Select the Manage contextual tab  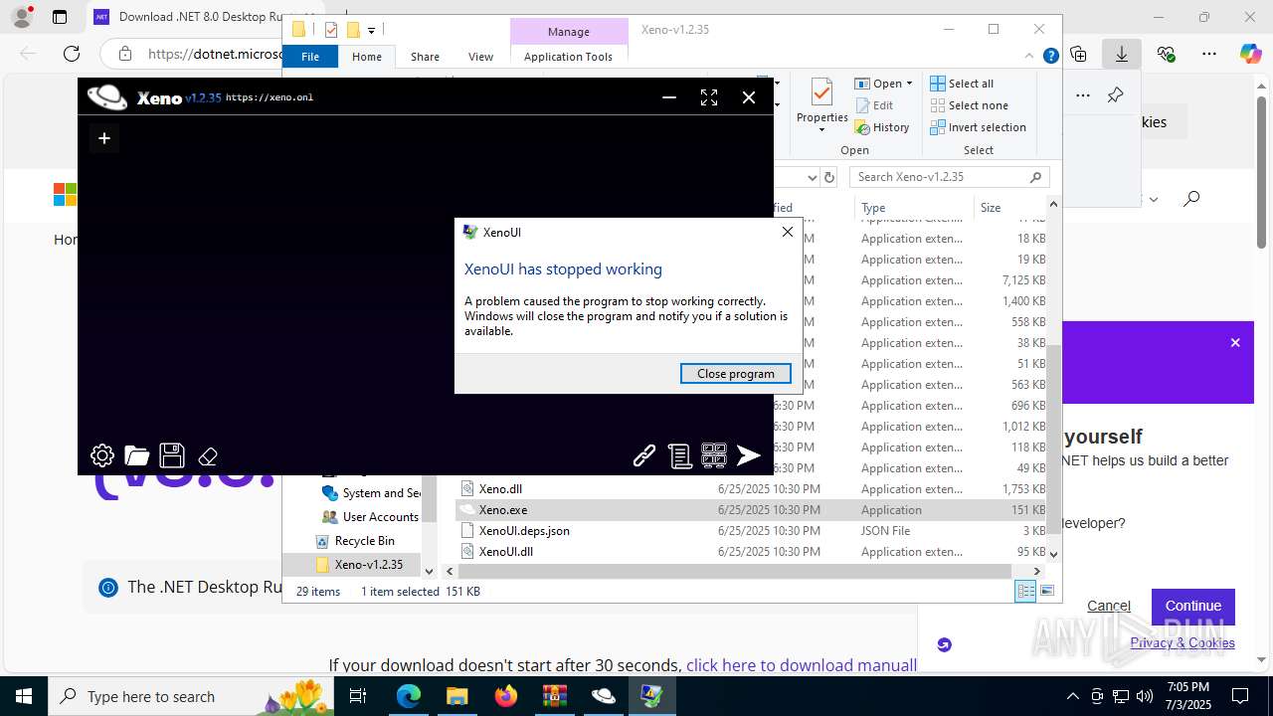(569, 32)
